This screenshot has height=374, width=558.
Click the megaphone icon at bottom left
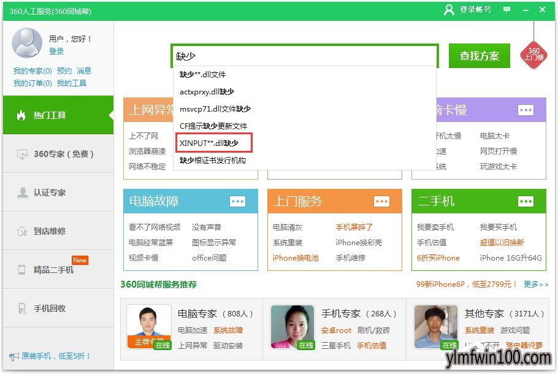point(14,356)
